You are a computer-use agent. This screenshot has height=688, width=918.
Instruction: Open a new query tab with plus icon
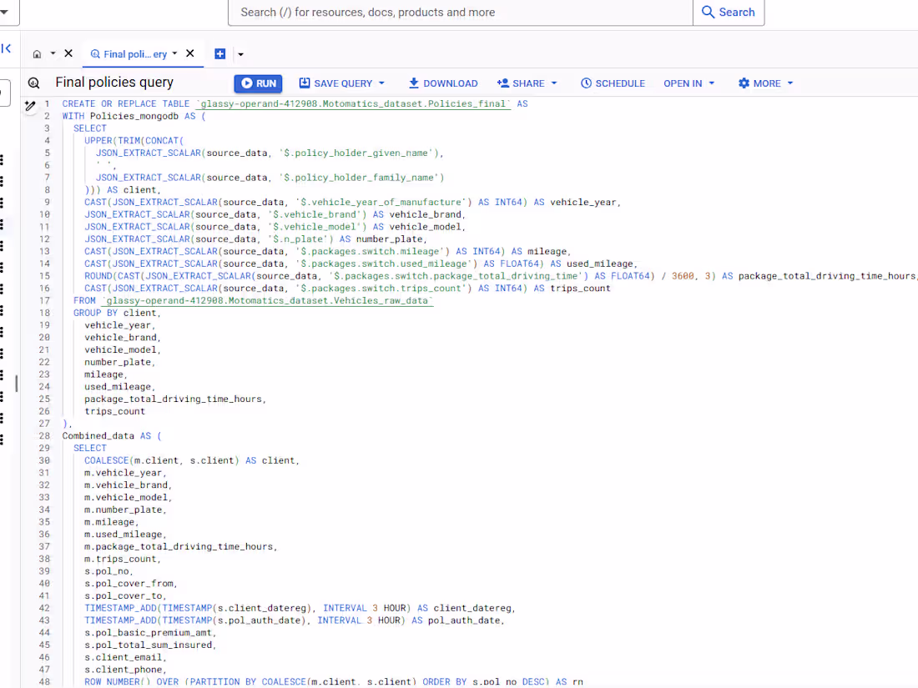coord(219,53)
